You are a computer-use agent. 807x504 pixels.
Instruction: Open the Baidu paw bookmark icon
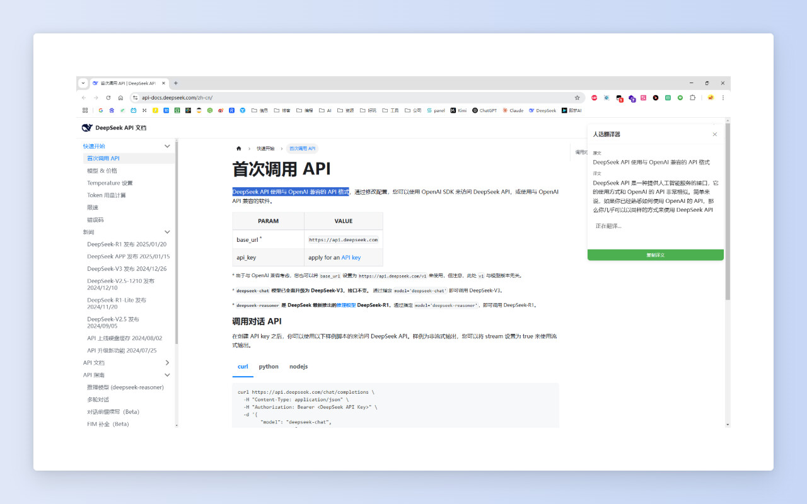point(112,110)
